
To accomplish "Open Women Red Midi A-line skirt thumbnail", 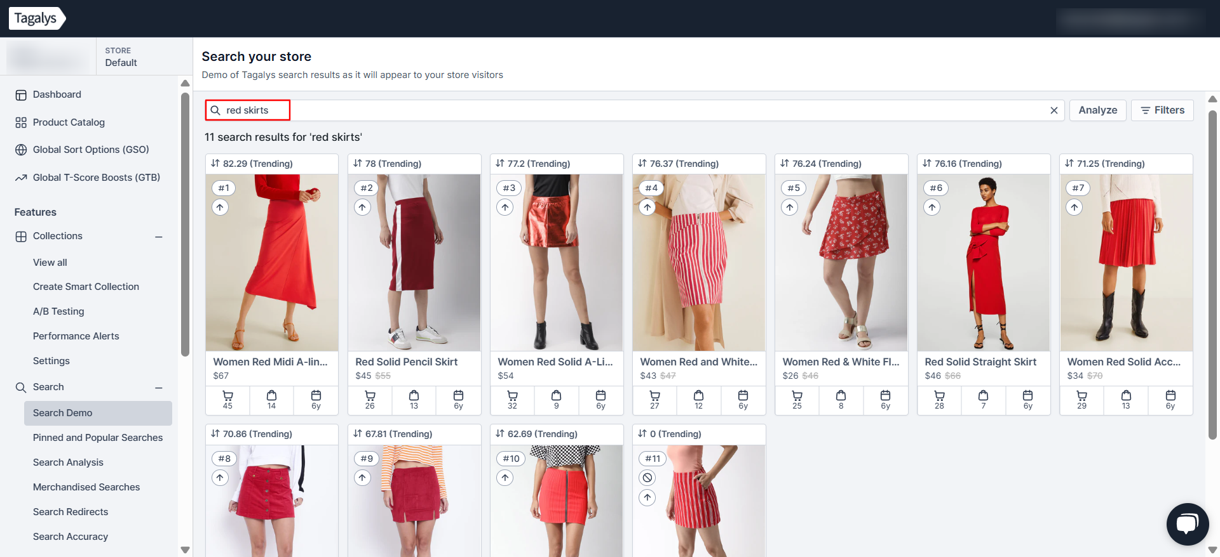I will pos(272,263).
